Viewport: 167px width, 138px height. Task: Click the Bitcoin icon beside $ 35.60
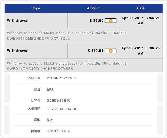point(111,21)
